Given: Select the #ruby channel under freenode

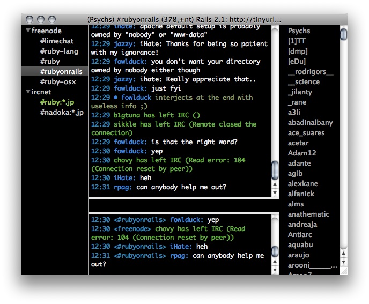Looking at the screenshot, I should coord(50,62).
